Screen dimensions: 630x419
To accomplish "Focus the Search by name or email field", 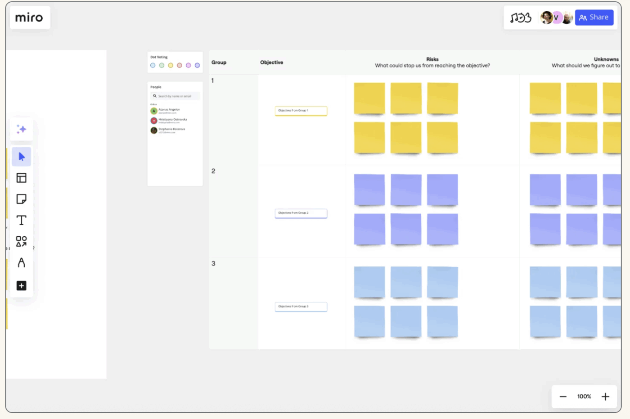I will [x=175, y=96].
